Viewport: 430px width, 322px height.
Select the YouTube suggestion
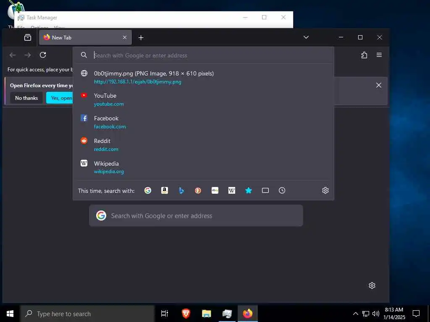(x=204, y=100)
